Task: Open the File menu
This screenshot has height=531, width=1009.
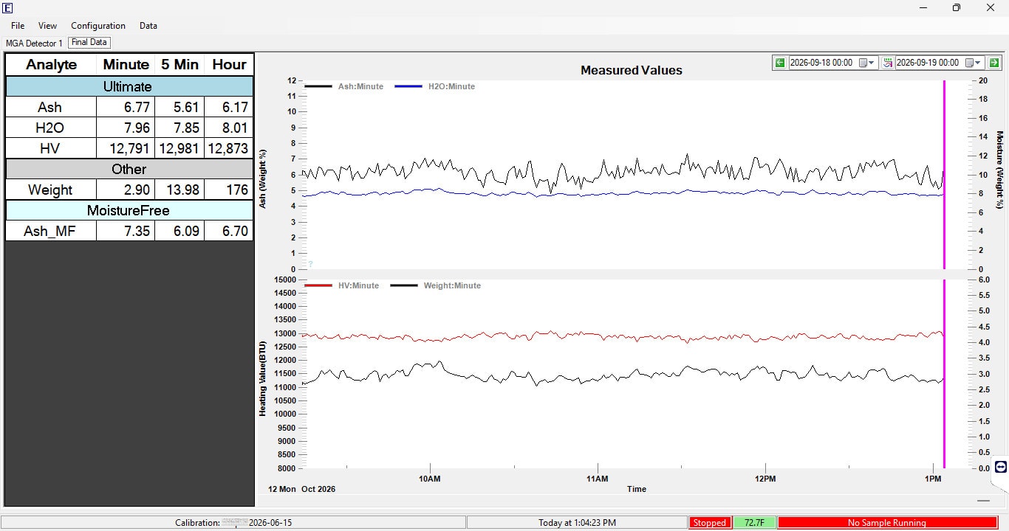Action: click(x=18, y=25)
